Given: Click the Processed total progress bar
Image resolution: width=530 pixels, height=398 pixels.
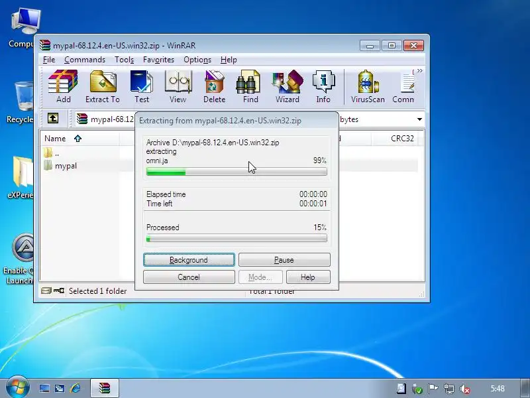Looking at the screenshot, I should [237, 239].
